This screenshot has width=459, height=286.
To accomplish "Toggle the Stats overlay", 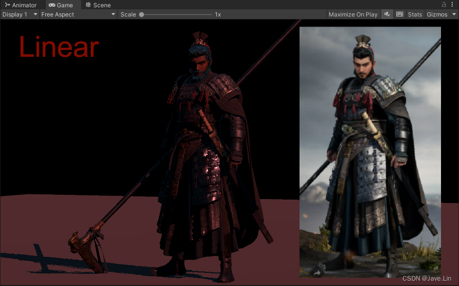I will pos(415,14).
